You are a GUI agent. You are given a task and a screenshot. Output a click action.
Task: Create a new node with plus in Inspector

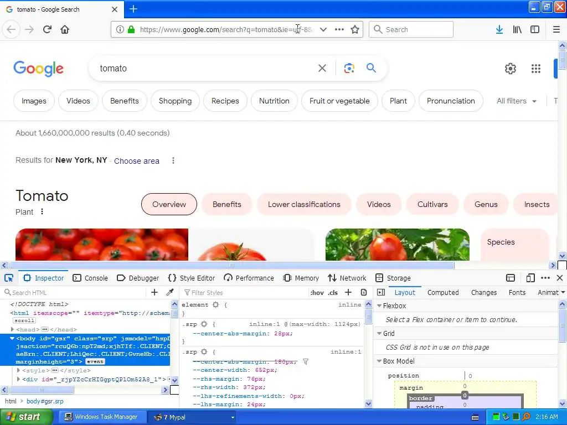tap(154, 292)
